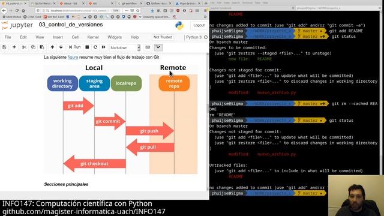Click the notebook vertical scrollbar
This screenshot has height=216, width=384.
(208, 121)
